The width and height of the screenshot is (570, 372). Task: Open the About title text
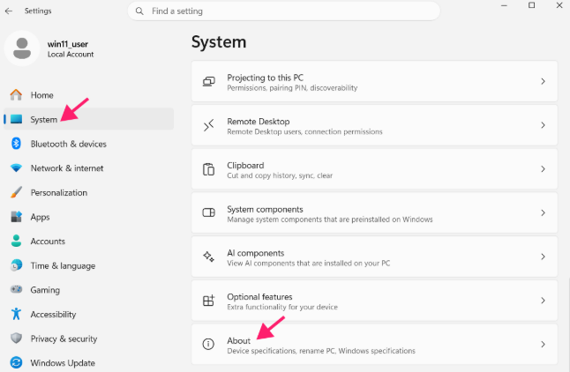239,341
